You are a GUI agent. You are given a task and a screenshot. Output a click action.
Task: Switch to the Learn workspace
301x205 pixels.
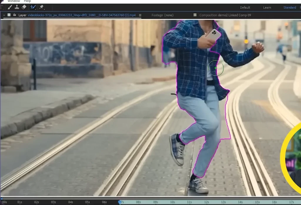coord(267,7)
